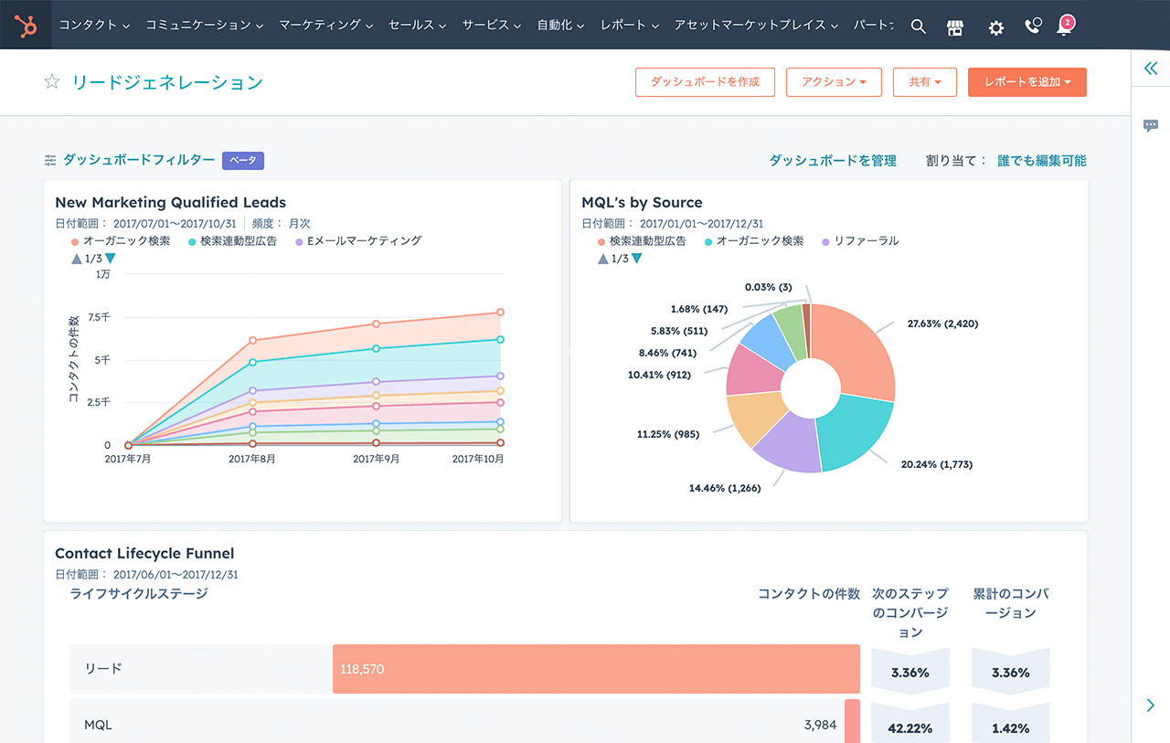This screenshot has height=743, width=1170.
Task: Expand the レポートを追加 dropdown button
Action: coord(1026,82)
